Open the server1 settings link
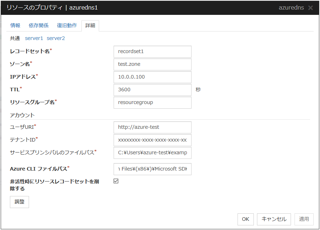The width and height of the screenshot is (320, 230). 34,38
